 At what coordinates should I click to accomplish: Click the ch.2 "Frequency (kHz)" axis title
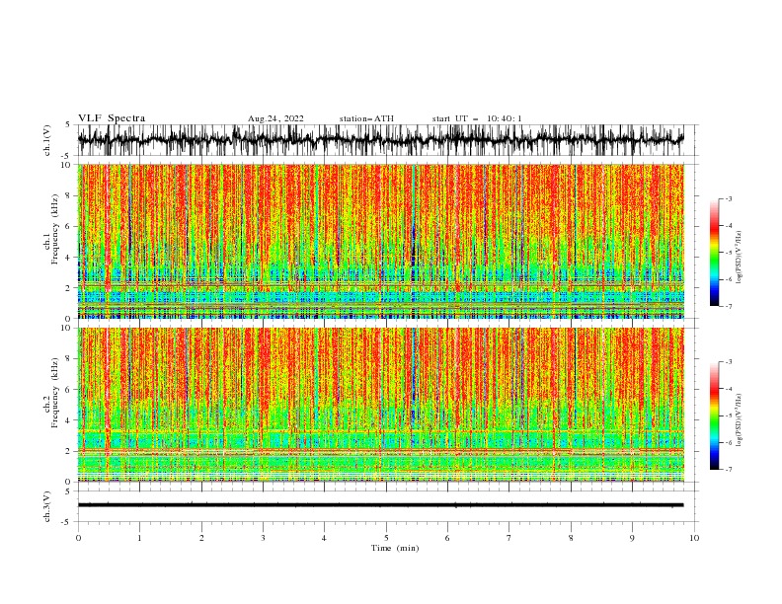(x=55, y=392)
